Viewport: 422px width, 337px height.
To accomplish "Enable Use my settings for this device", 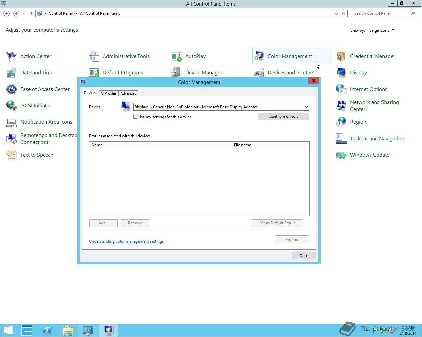I will click(x=135, y=117).
